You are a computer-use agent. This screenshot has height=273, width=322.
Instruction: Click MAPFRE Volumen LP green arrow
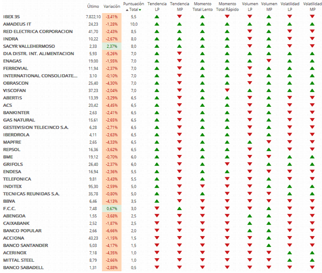click(250, 142)
